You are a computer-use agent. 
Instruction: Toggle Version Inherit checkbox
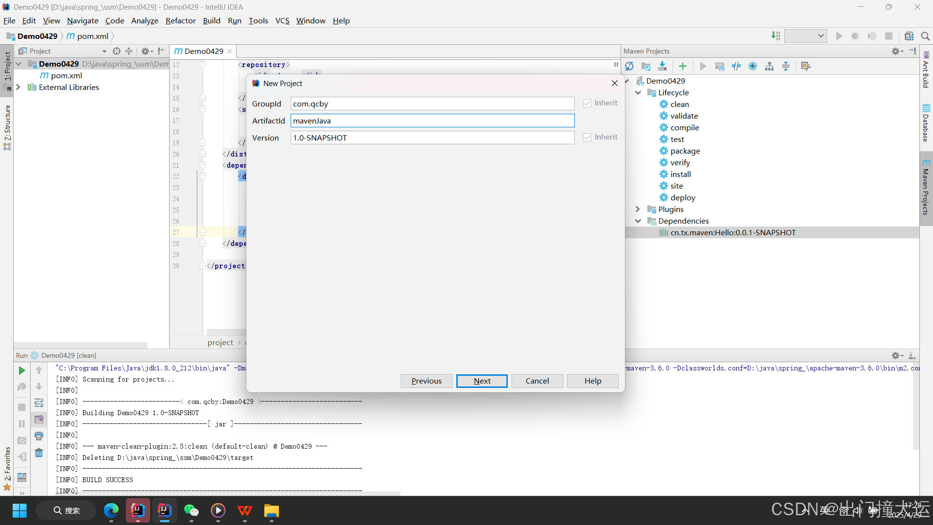point(587,137)
